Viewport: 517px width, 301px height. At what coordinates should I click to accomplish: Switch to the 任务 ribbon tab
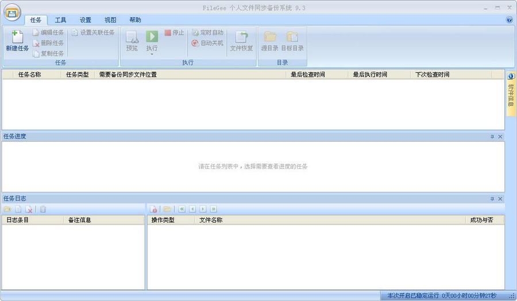36,20
